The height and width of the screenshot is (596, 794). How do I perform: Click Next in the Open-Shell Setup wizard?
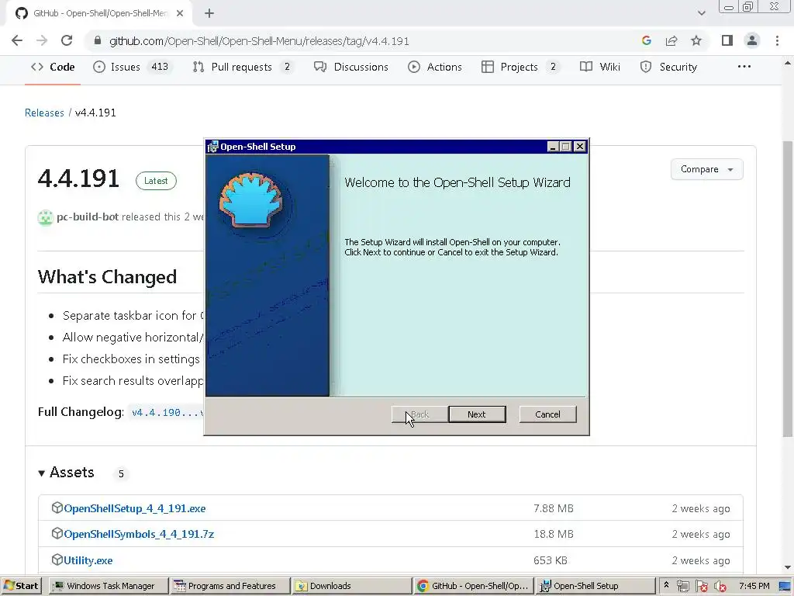click(477, 414)
